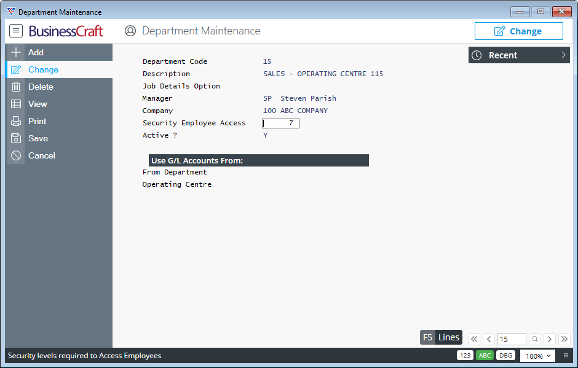This screenshot has height=368, width=578.
Task: Click the Security Employee Access input field
Action: 280,123
